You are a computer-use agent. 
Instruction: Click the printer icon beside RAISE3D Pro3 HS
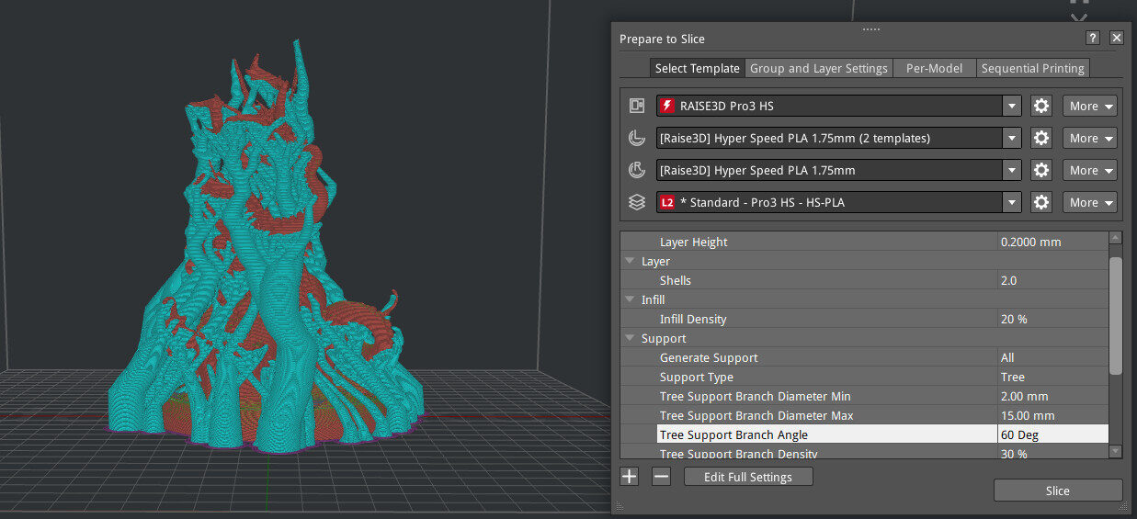tap(636, 106)
